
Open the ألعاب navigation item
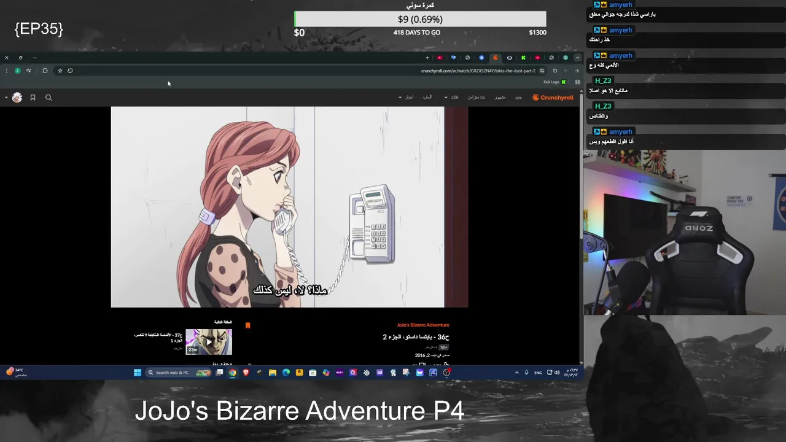[x=427, y=97]
